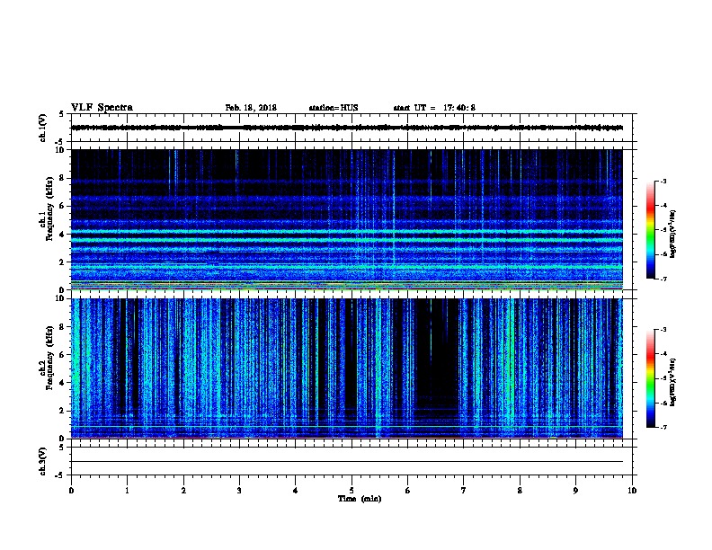Image resolution: width=712 pixels, height=550 pixels.
Task: Click the ch.1 spectrogram color bar
Action: [651, 230]
